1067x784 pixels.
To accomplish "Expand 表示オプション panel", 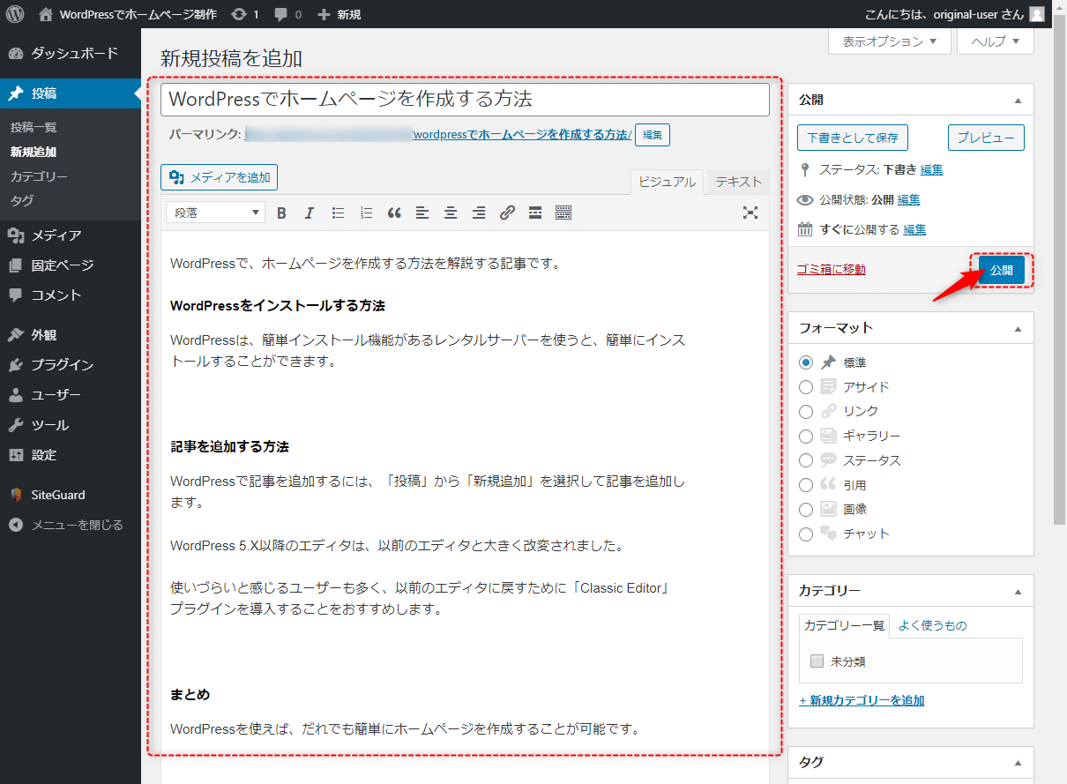I will tap(890, 41).
